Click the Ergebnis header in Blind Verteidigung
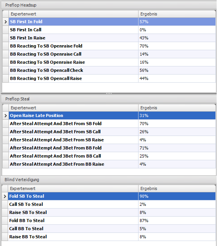The image size is (217, 246). [x=177, y=188]
